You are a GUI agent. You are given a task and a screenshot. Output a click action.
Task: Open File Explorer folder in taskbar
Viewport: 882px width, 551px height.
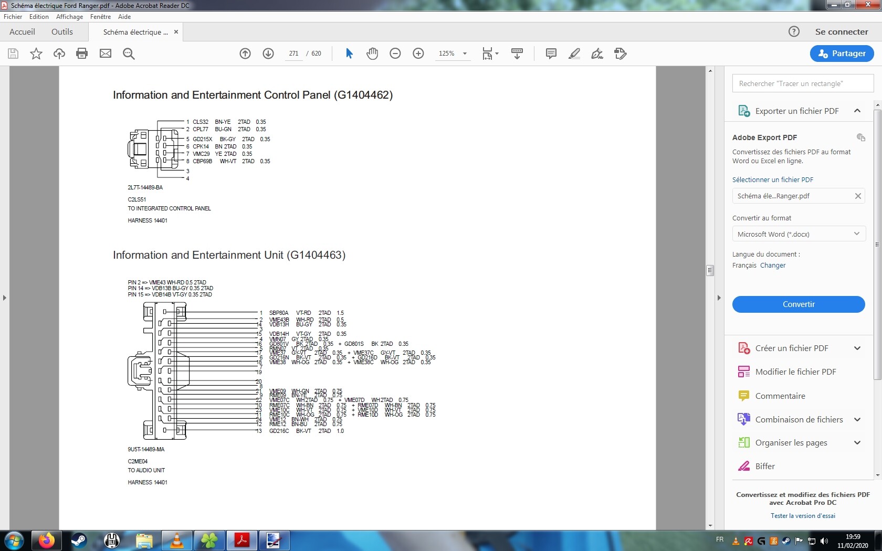[144, 541]
